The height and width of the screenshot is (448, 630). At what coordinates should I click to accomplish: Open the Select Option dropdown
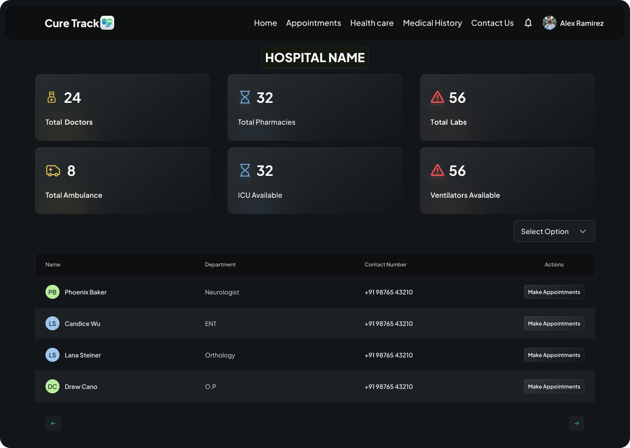(554, 231)
